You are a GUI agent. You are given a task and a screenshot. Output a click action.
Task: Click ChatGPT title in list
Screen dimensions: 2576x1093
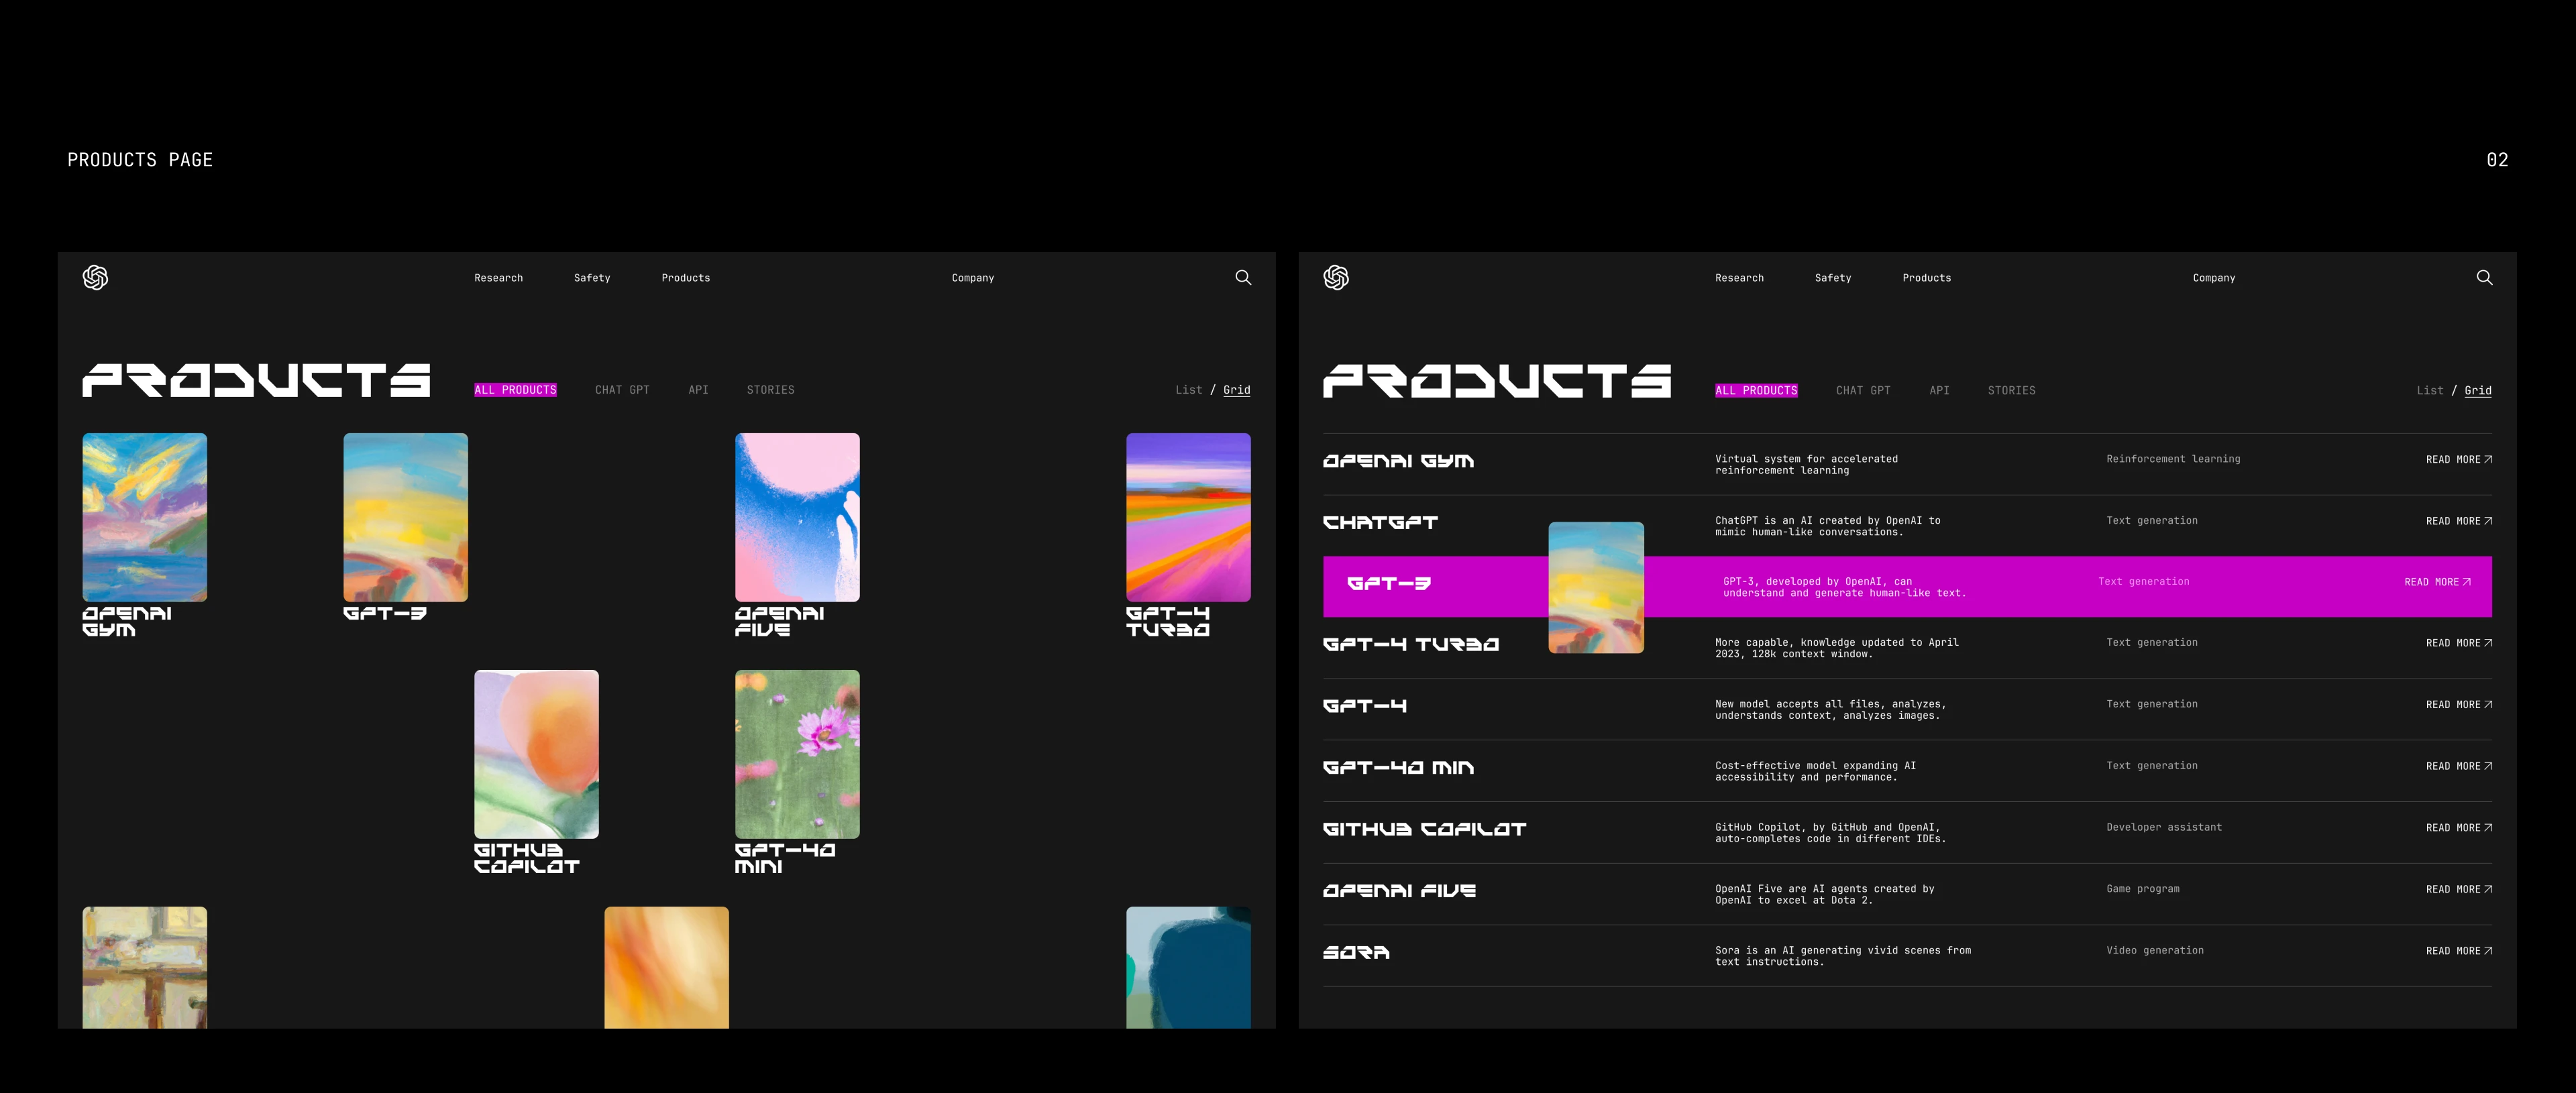[1380, 522]
